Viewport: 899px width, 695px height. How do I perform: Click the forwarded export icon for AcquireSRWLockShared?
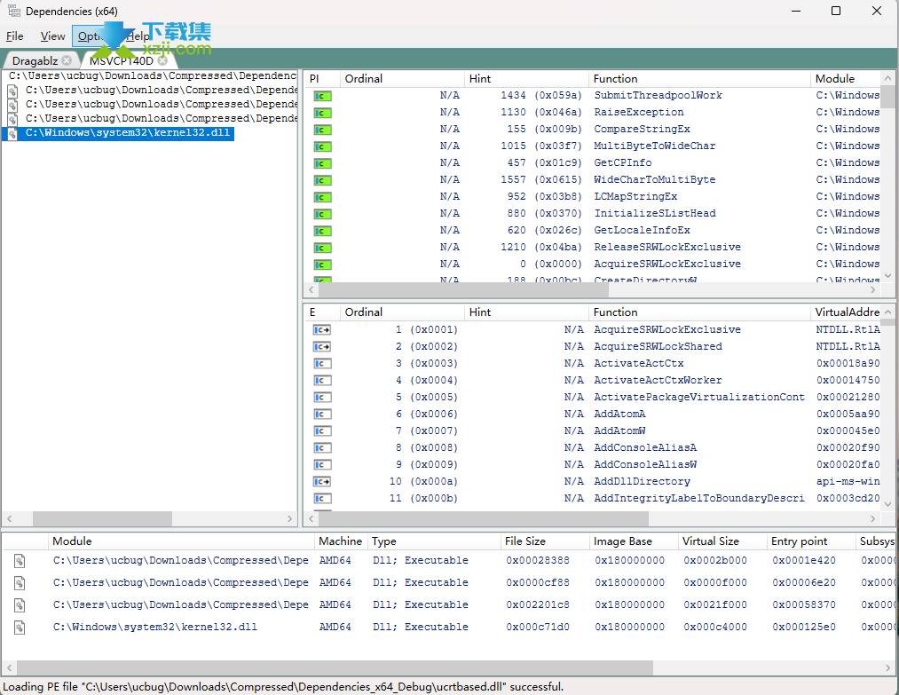tap(322, 346)
